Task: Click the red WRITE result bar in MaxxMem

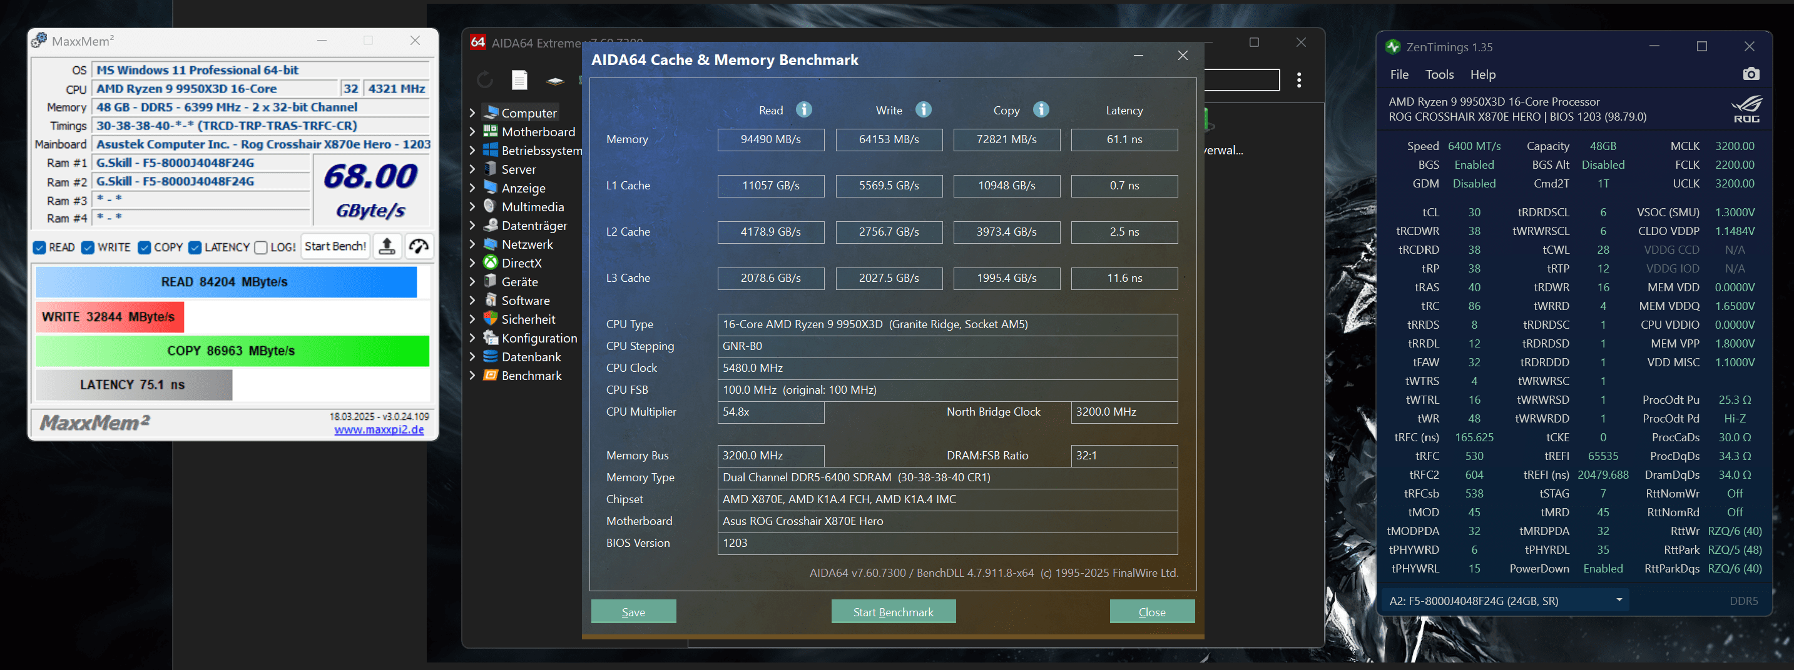Action: 110,317
